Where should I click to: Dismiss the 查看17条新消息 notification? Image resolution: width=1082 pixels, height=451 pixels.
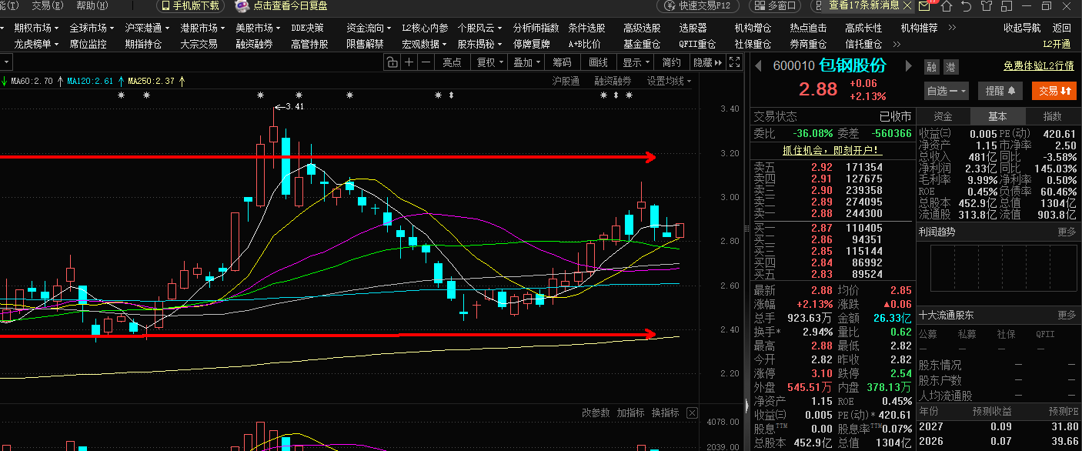click(907, 6)
